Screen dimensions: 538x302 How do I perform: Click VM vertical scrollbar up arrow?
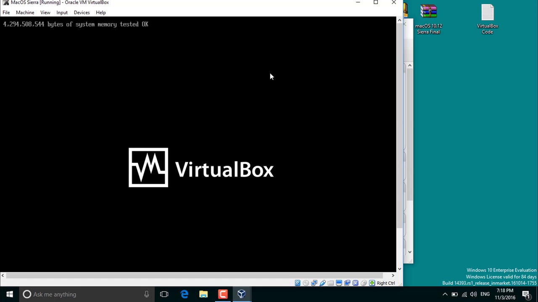click(399, 20)
